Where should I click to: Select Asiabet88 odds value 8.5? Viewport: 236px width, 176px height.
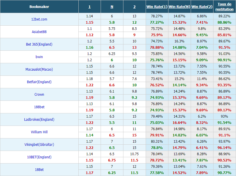pyautogui.click(x=135, y=29)
